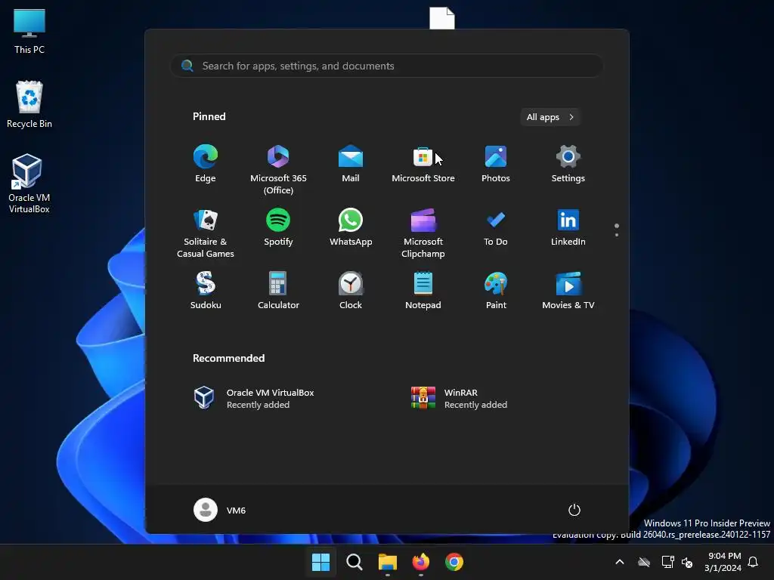This screenshot has height=580, width=774.
Task: Open the Clock app
Action: pyautogui.click(x=351, y=291)
